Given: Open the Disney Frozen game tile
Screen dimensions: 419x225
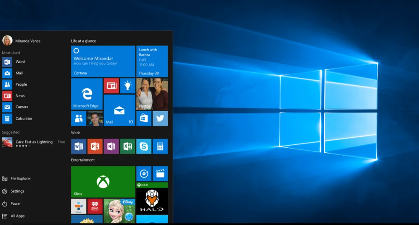Looking at the screenshot, I should [x=120, y=211].
